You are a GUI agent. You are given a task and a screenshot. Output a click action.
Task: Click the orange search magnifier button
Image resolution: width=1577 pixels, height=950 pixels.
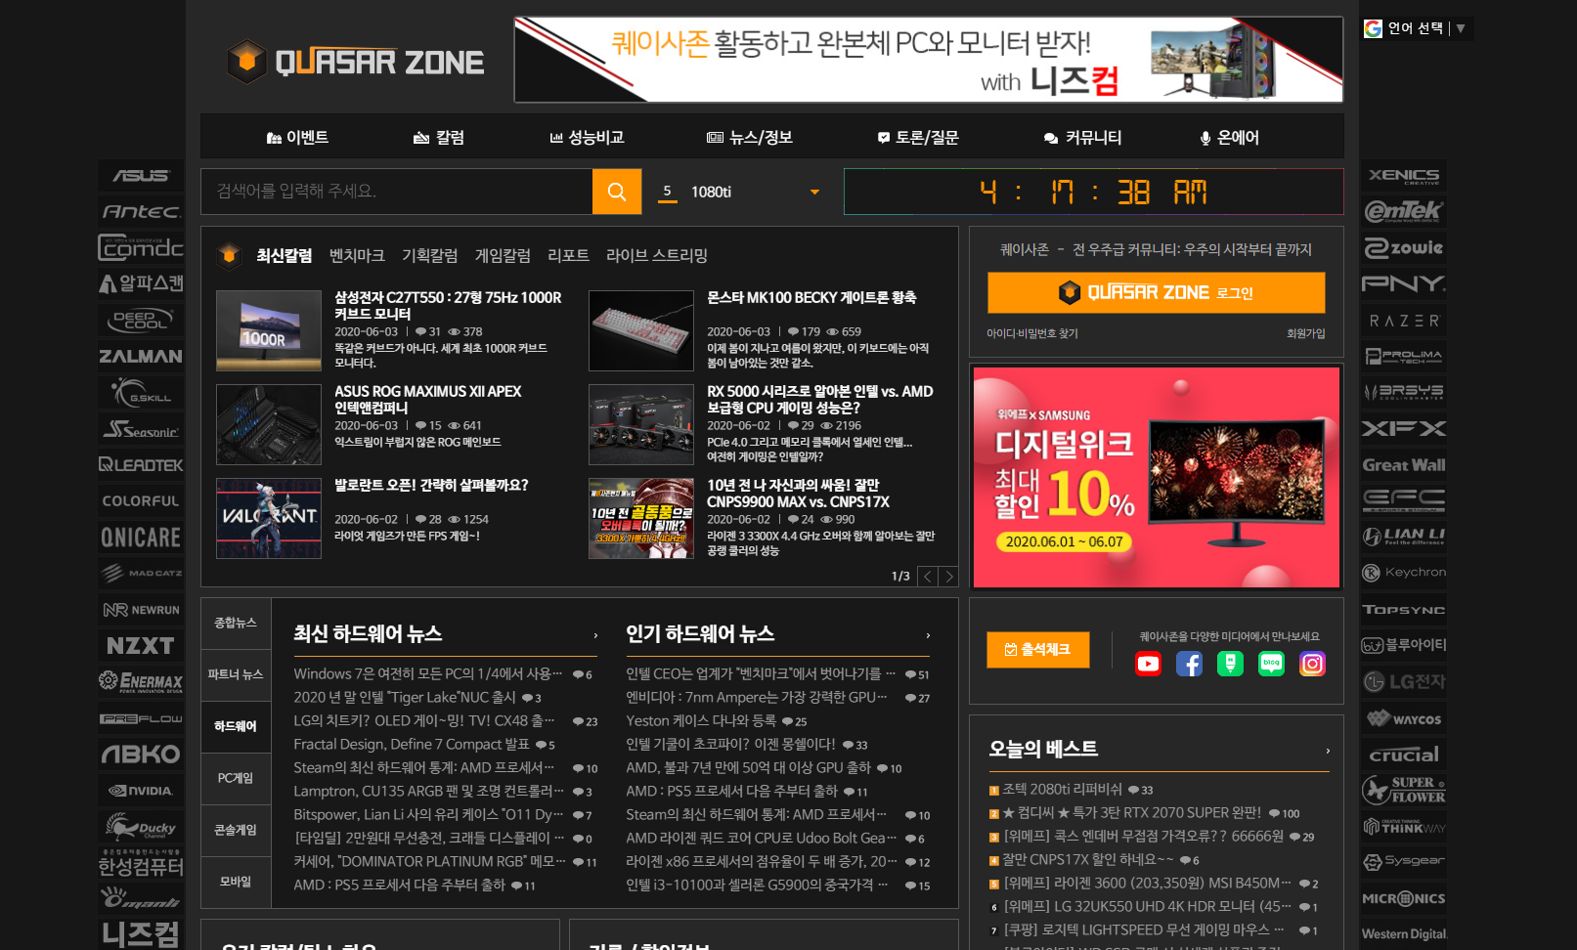pos(617,192)
